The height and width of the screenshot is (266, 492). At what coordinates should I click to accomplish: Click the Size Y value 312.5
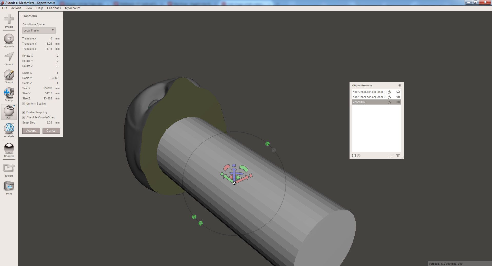coord(48,93)
